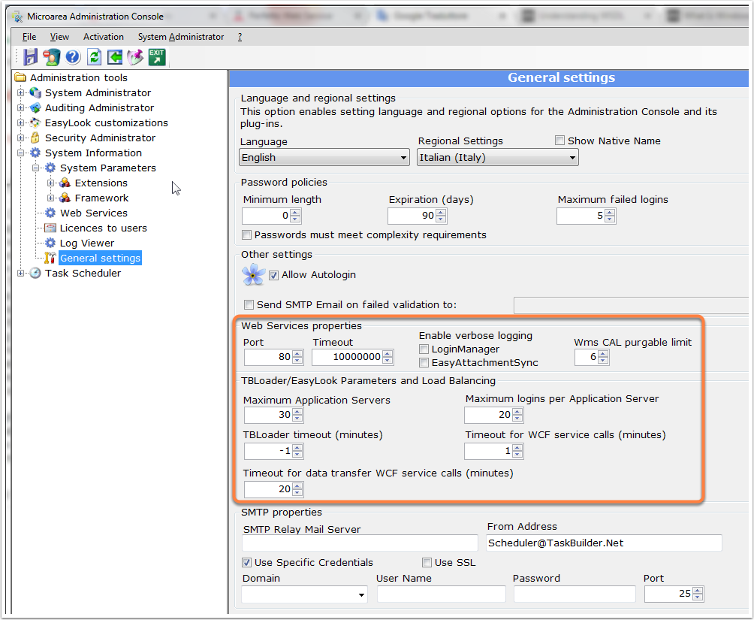This screenshot has width=754, height=620.
Task: Click the Task Scheduler clock icon
Action: [x=35, y=273]
